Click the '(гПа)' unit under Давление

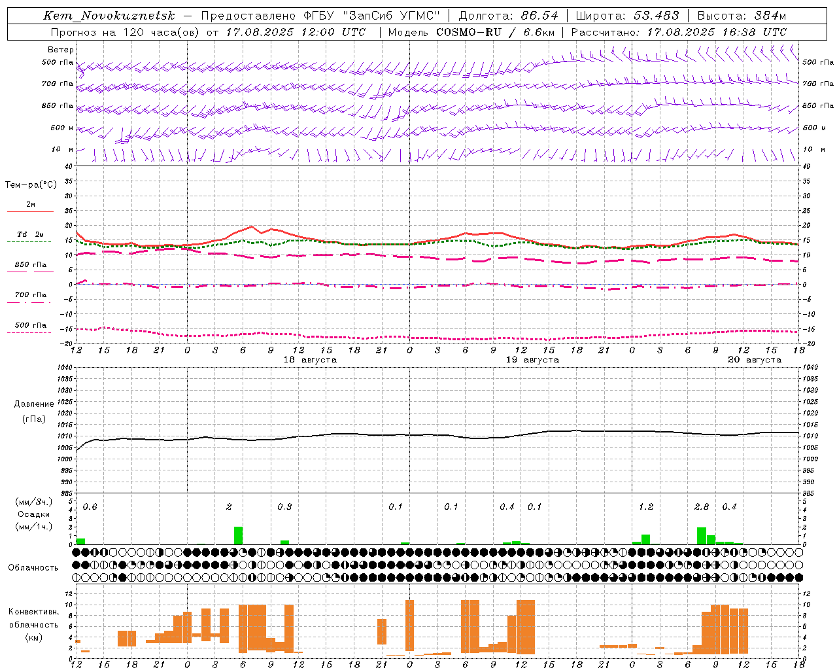tap(34, 419)
